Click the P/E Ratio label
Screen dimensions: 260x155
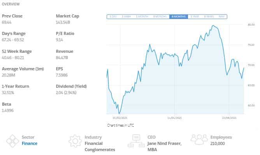click(65, 33)
